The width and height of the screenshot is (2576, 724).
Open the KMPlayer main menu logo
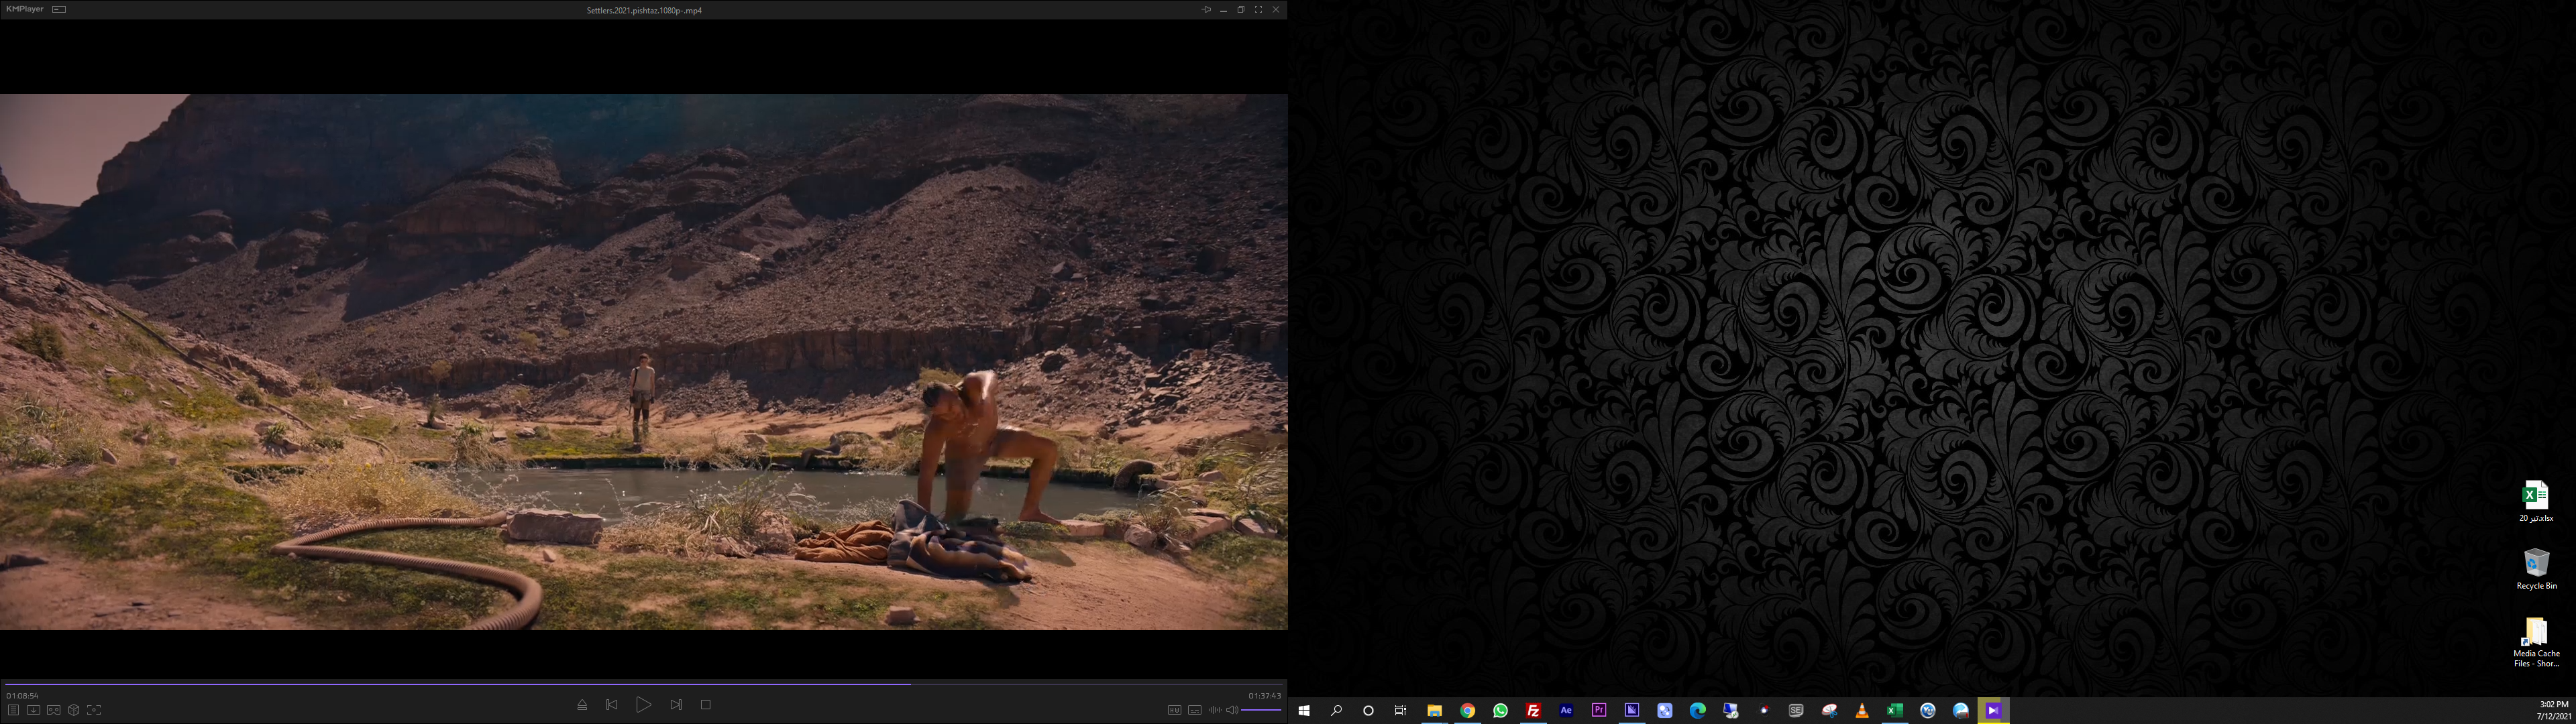pos(25,9)
